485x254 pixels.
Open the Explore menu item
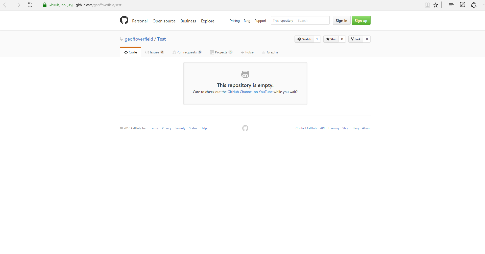207,21
